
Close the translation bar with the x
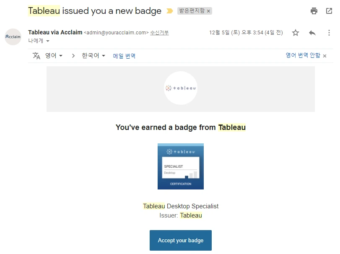tap(325, 56)
